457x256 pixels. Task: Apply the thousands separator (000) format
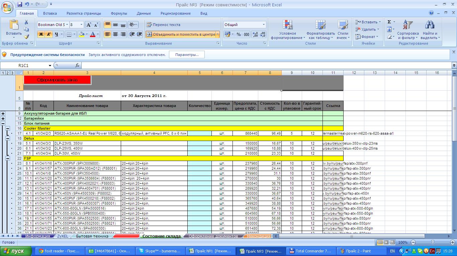(x=247, y=34)
